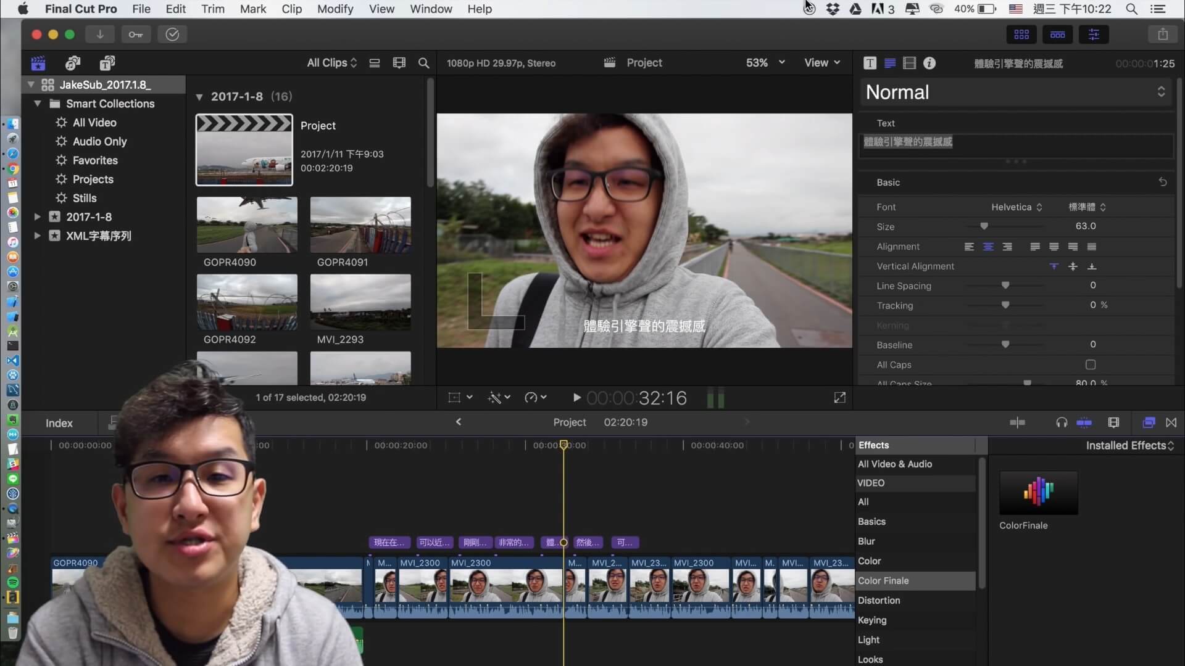Open the transform crop tool dropdown
The image size is (1185, 666).
click(x=460, y=398)
